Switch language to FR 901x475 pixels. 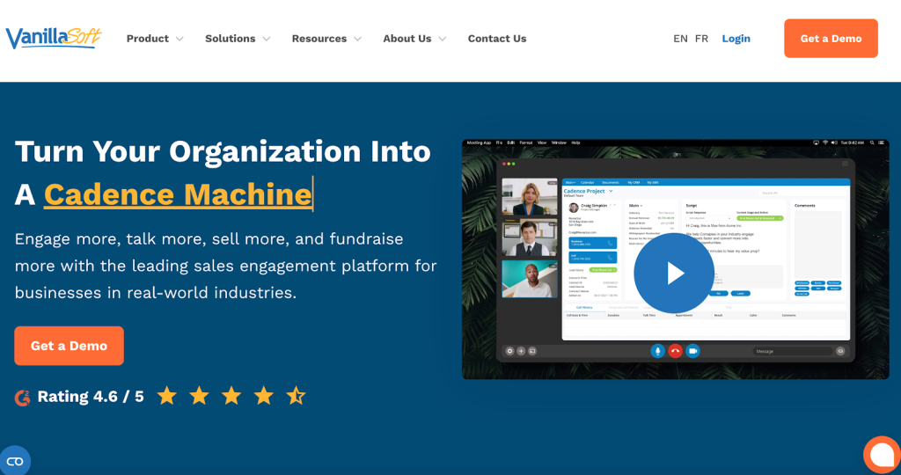tap(701, 39)
